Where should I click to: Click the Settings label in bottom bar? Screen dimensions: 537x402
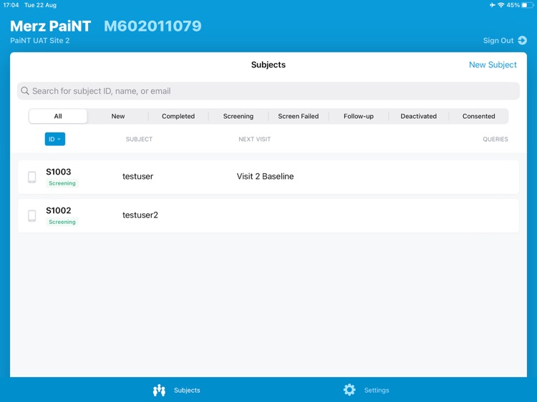tap(377, 390)
